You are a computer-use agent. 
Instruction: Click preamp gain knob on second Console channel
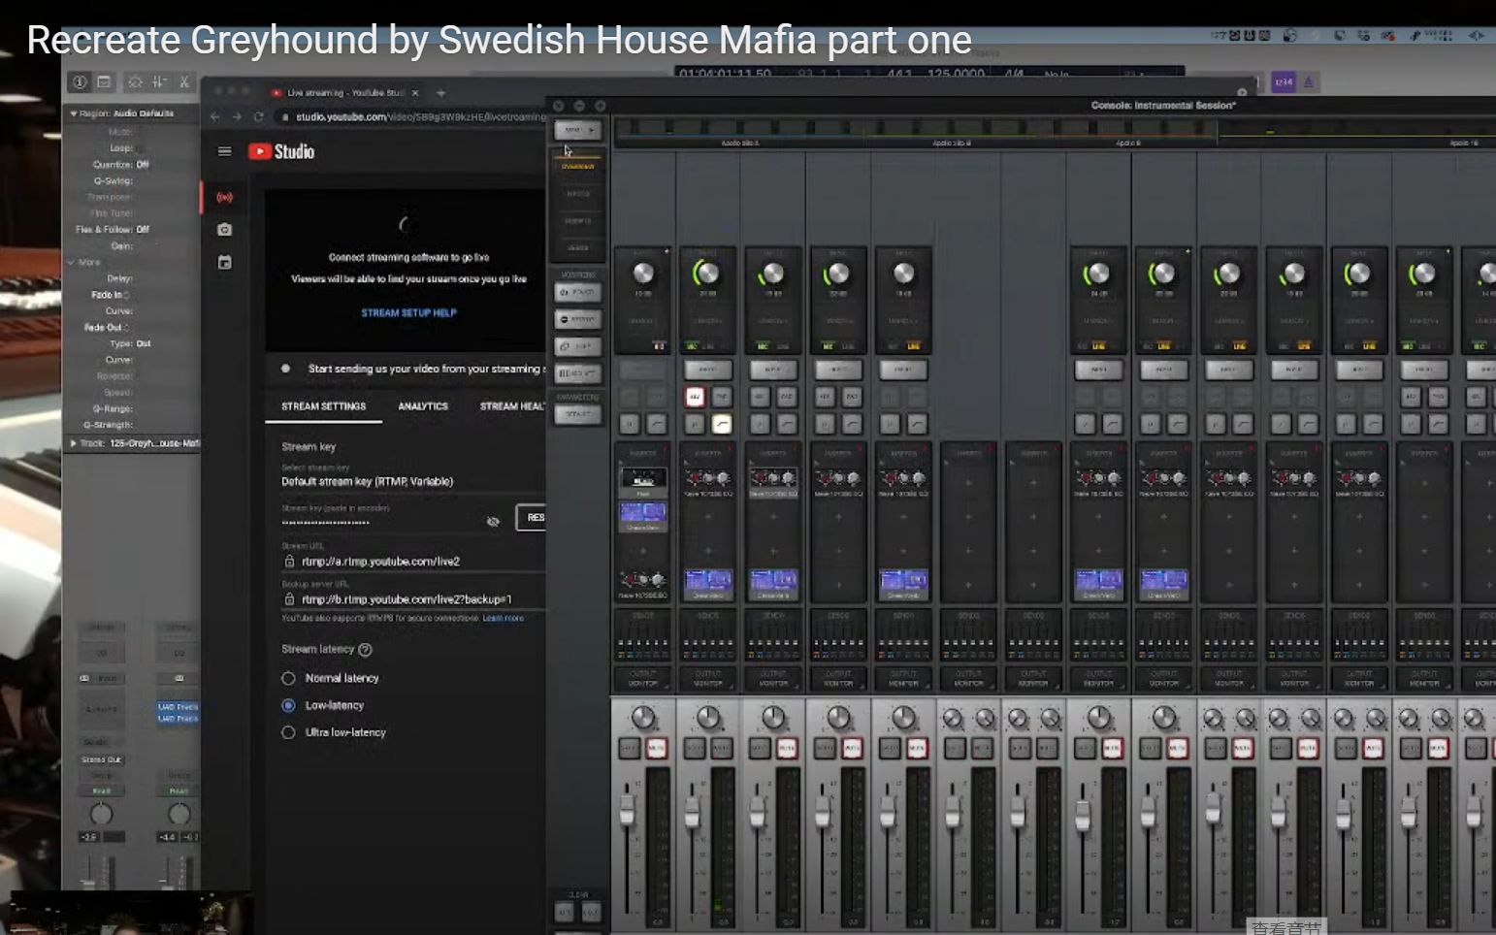707,274
